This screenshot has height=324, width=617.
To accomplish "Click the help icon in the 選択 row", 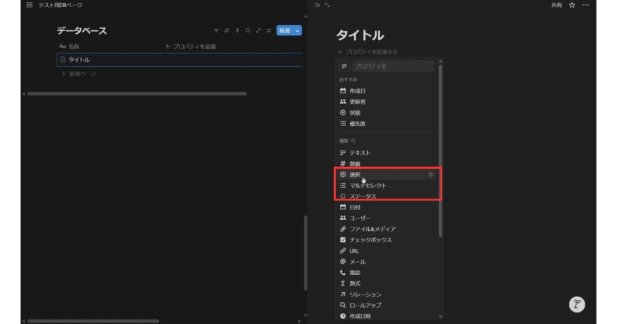I will (431, 175).
